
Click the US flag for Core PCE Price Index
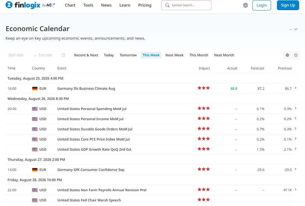tap(35, 139)
